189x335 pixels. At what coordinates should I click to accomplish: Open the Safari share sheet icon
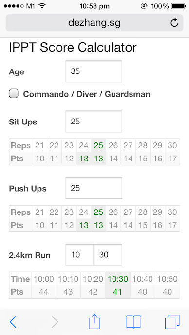click(94, 321)
